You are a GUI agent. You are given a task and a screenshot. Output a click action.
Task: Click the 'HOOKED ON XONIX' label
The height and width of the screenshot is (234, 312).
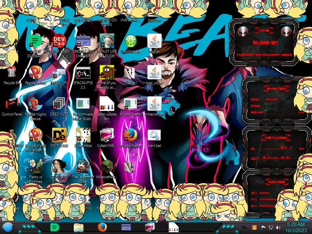click(x=107, y=22)
